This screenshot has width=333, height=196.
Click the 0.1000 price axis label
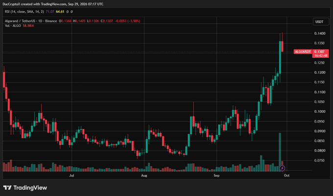(x=320, y=112)
